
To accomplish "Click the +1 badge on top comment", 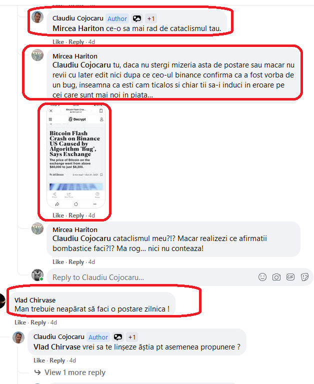I will (151, 18).
